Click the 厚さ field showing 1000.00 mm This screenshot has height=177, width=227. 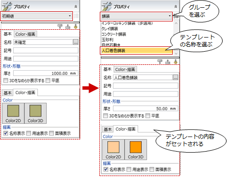point(45,73)
